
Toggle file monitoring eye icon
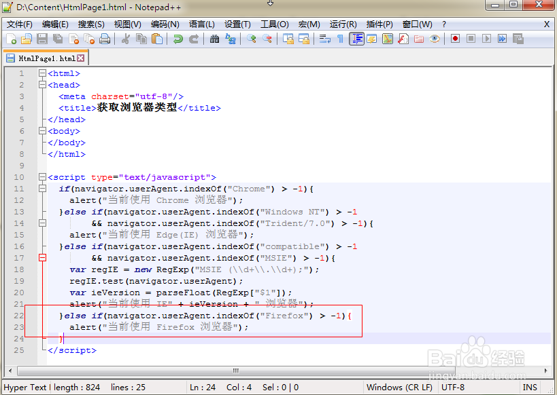click(x=435, y=39)
